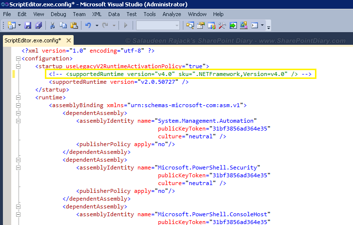Viewport: 353px width, 225px height.
Task: Open the Properties Window icon
Action: (x=200, y=25)
